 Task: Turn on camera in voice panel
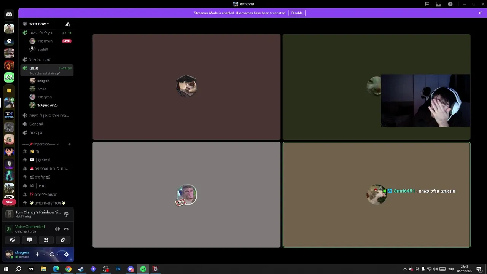pyautogui.click(x=12, y=240)
